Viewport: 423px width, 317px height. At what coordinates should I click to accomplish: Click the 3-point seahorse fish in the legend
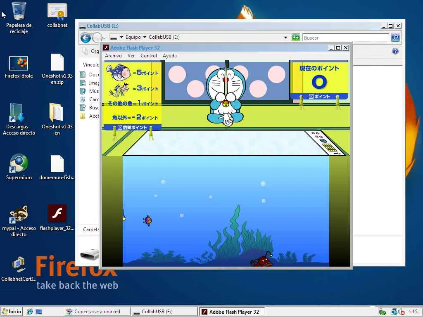[x=119, y=90]
